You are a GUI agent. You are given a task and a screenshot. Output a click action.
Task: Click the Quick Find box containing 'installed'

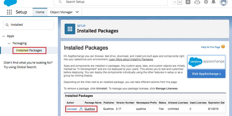coord(29,25)
